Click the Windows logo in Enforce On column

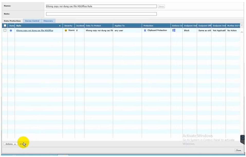[x=174, y=30]
